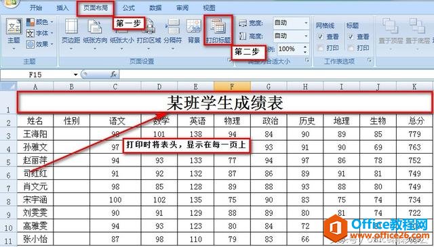Click inside the formula bar

pyautogui.click(x=276, y=74)
